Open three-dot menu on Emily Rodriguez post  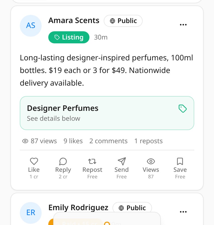[183, 212]
